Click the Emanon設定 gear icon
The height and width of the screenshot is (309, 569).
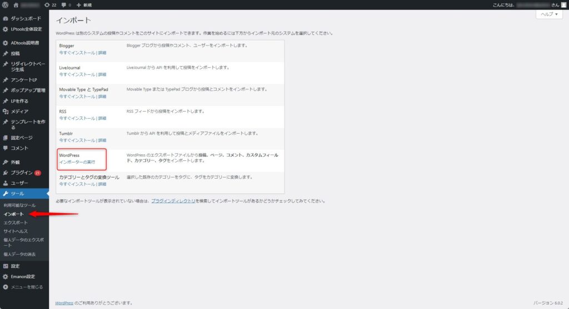(5, 277)
